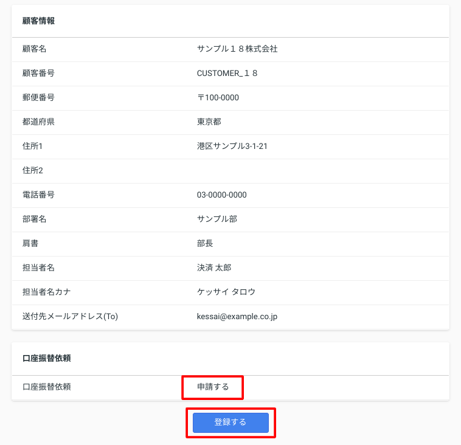Select the CUSTOMER_１８ customer number value
461x445 pixels.
coord(227,73)
